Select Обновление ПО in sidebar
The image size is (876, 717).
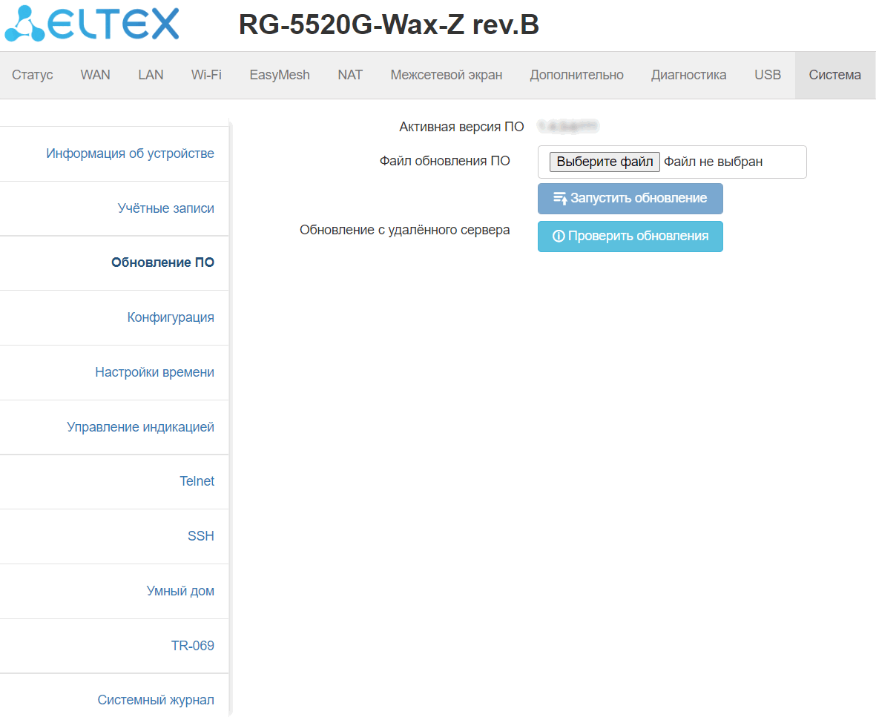[162, 262]
